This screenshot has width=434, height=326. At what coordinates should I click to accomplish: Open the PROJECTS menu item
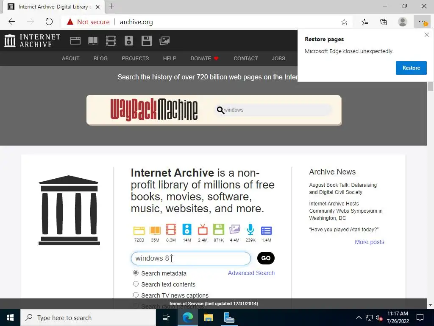point(135,59)
